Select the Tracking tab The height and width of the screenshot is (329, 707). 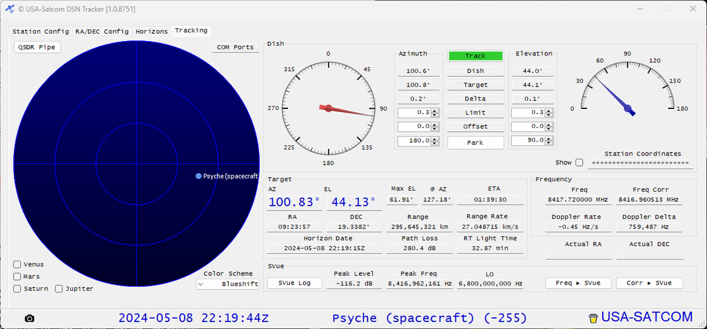191,31
